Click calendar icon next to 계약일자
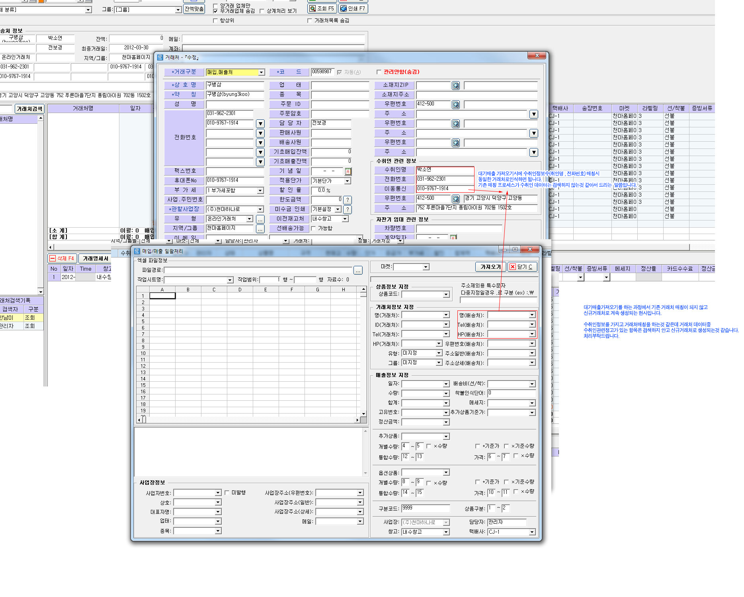 click(x=453, y=237)
